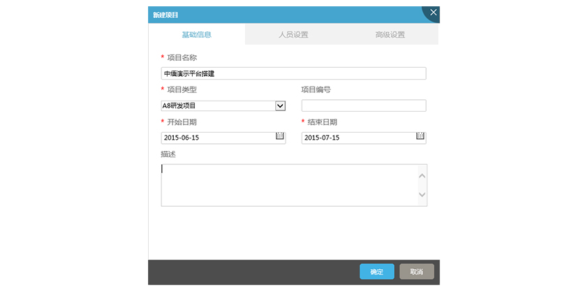Click the description scrollbar up arrow
Image resolution: width=588 pixels, height=290 pixels.
[422, 175]
